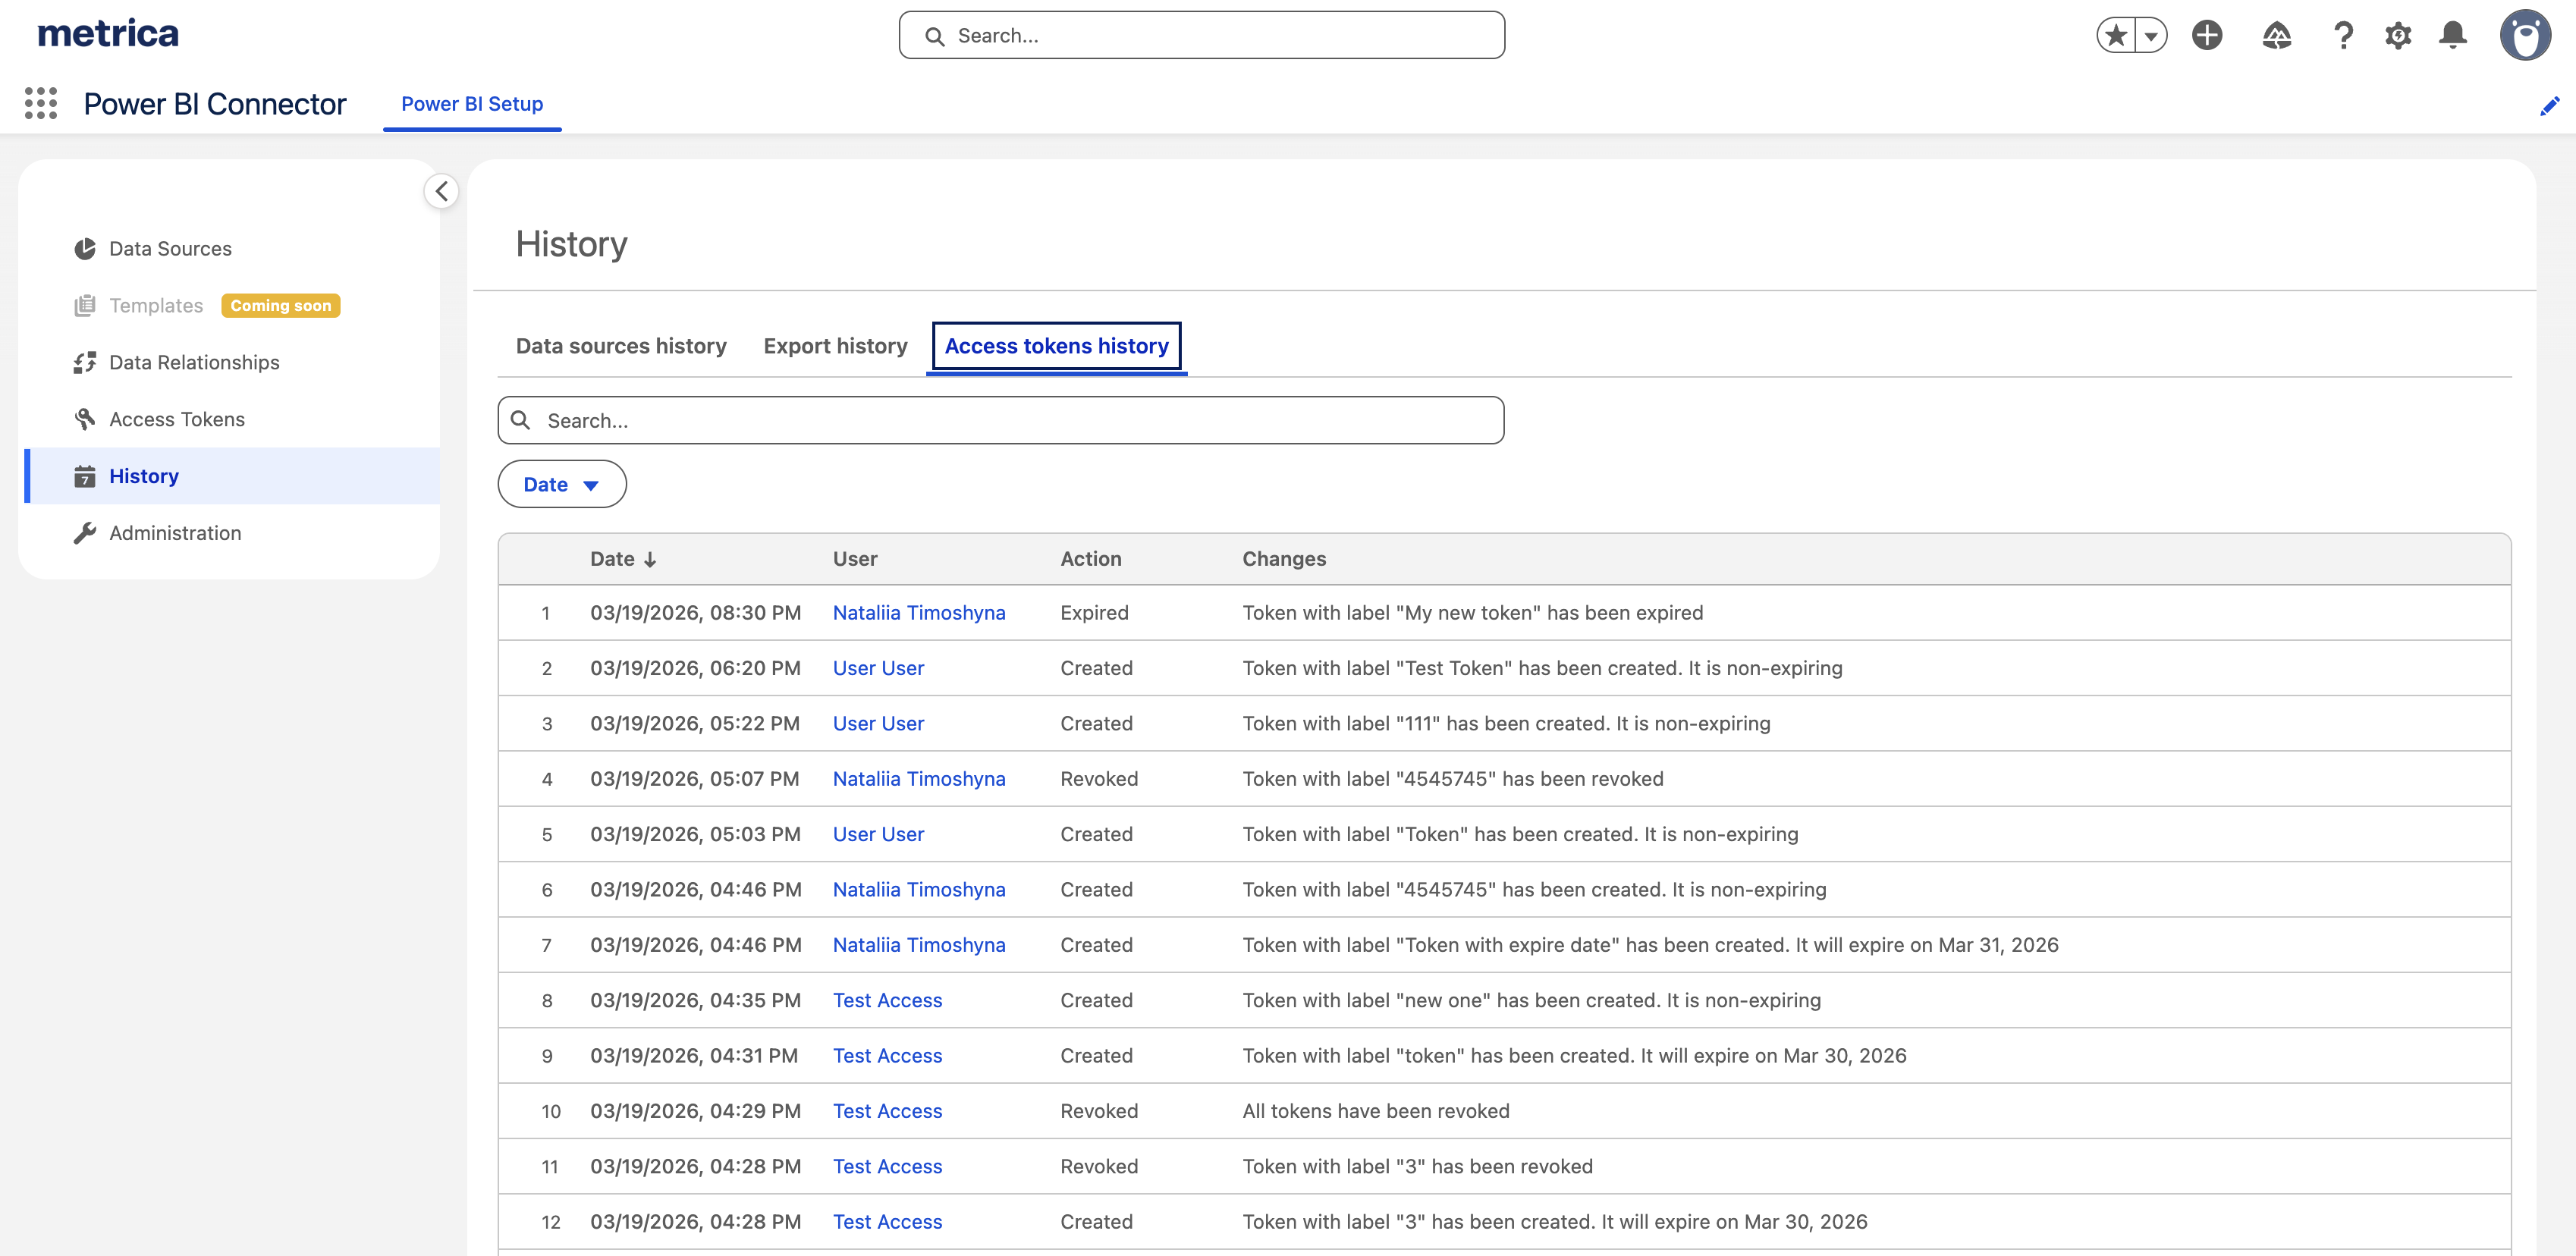Switch to the Export history tab

pos(835,346)
